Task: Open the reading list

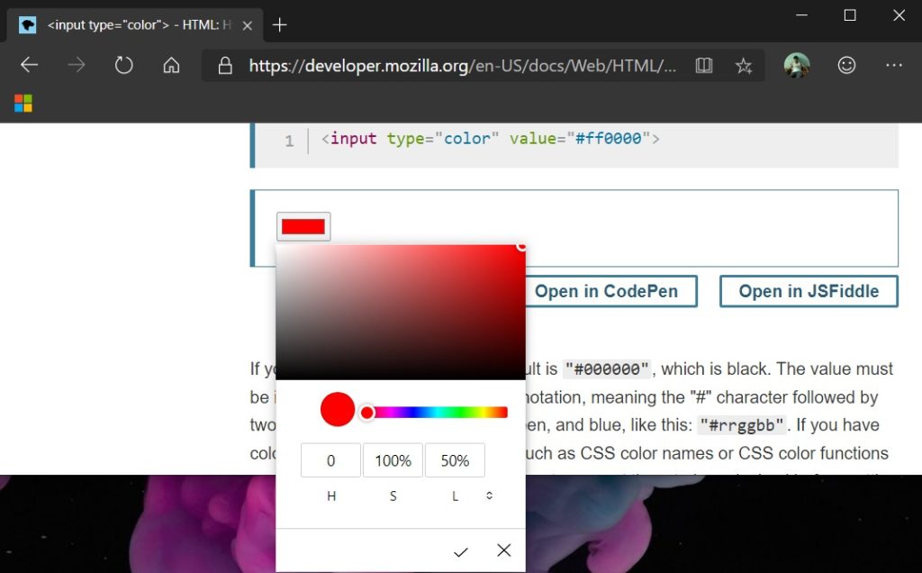Action: pos(703,65)
